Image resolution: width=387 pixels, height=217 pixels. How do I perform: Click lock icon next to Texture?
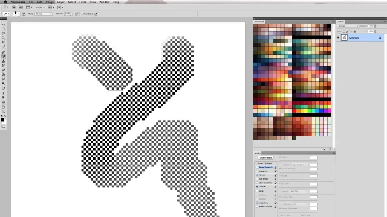pos(276,175)
